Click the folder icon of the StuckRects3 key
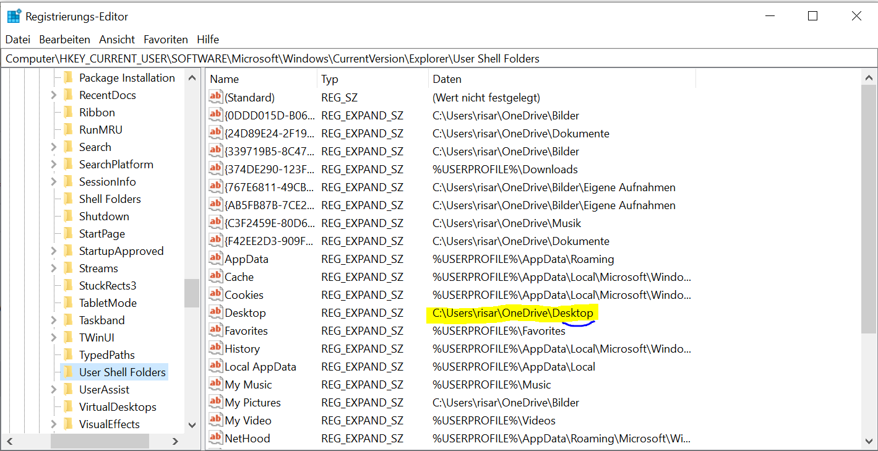The image size is (878, 451). (68, 286)
